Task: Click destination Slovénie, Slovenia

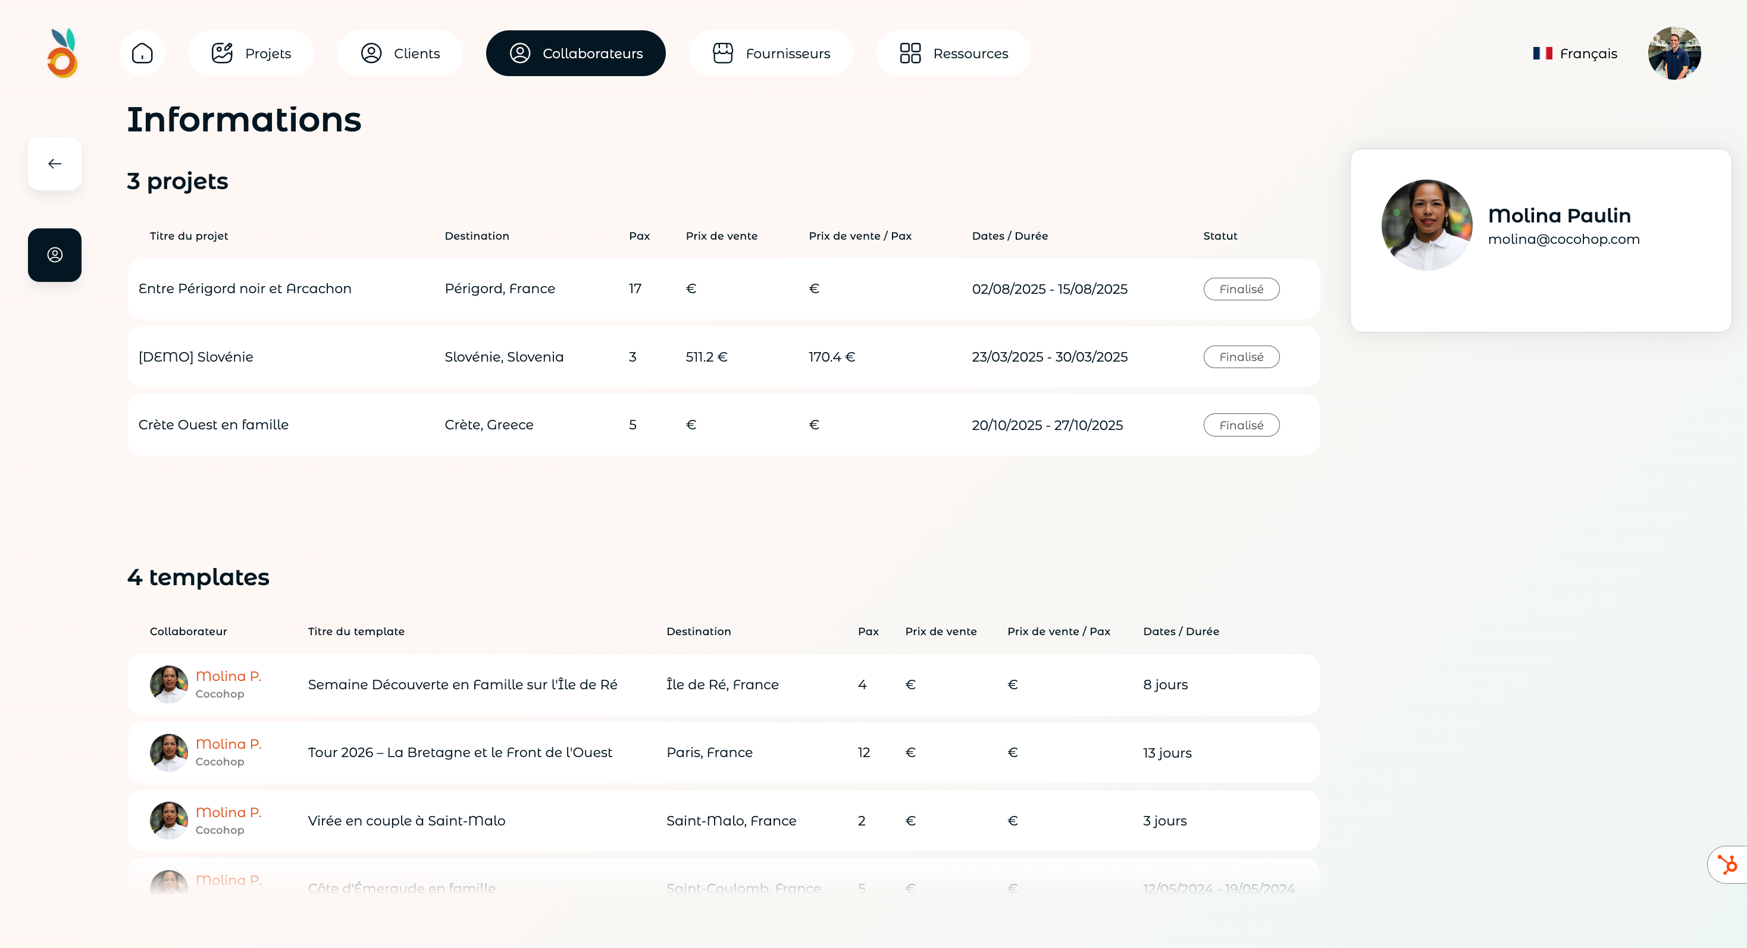Action: pos(504,357)
